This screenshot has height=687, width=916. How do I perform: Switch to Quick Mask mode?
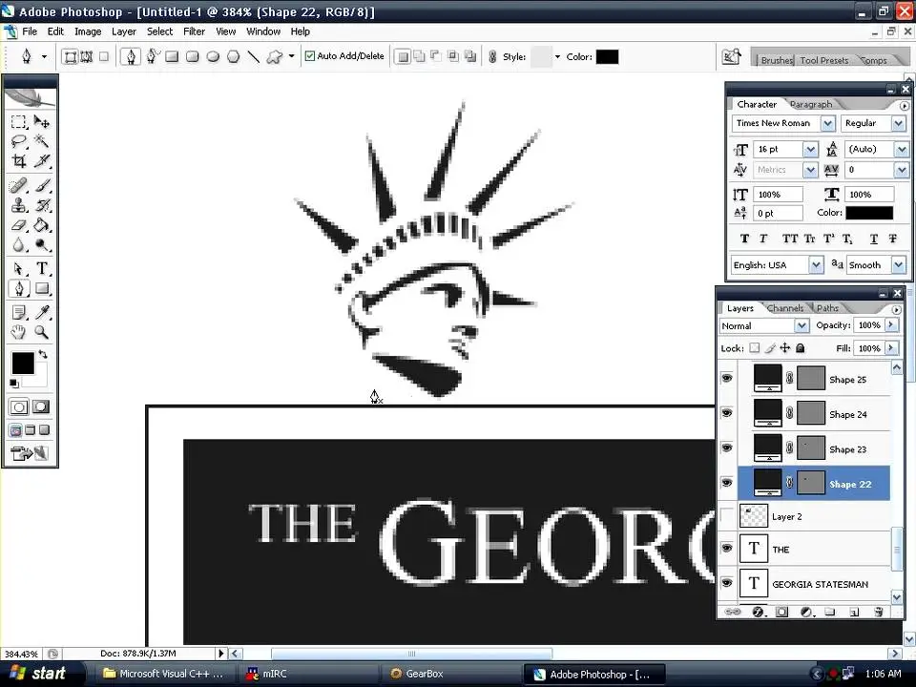tap(41, 407)
